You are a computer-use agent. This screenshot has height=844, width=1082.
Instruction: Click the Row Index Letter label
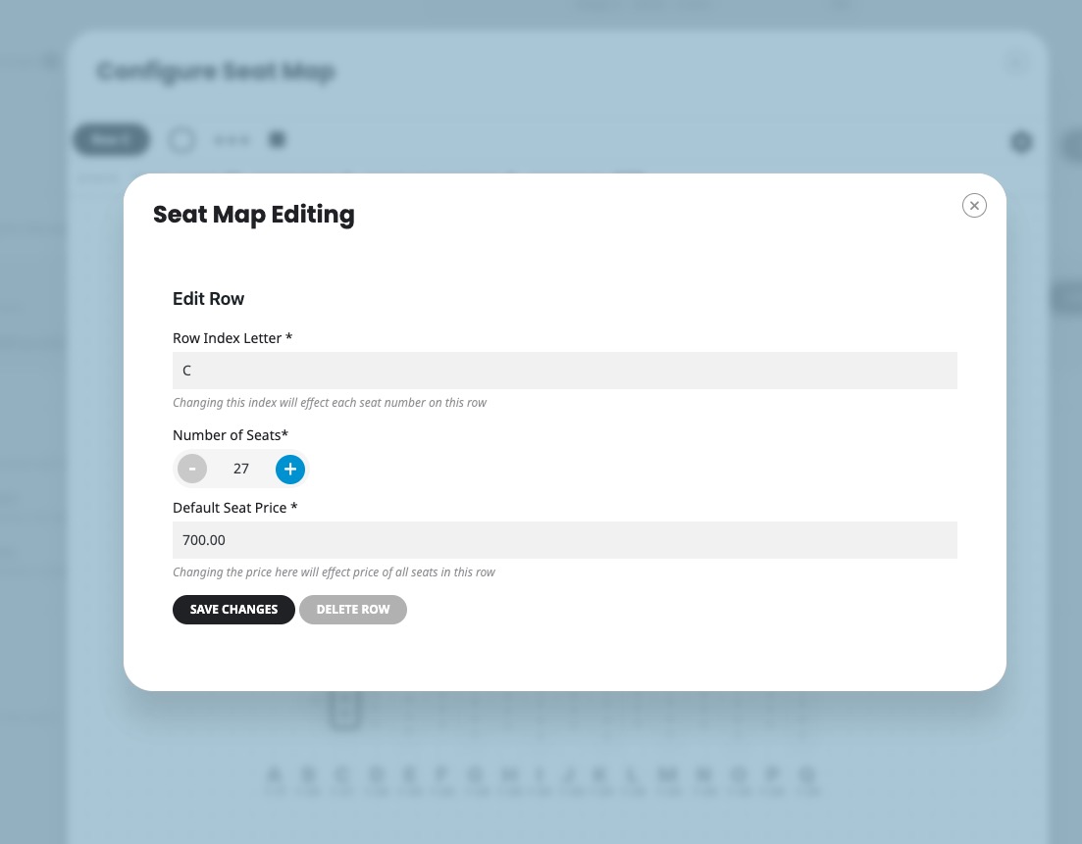(x=232, y=338)
